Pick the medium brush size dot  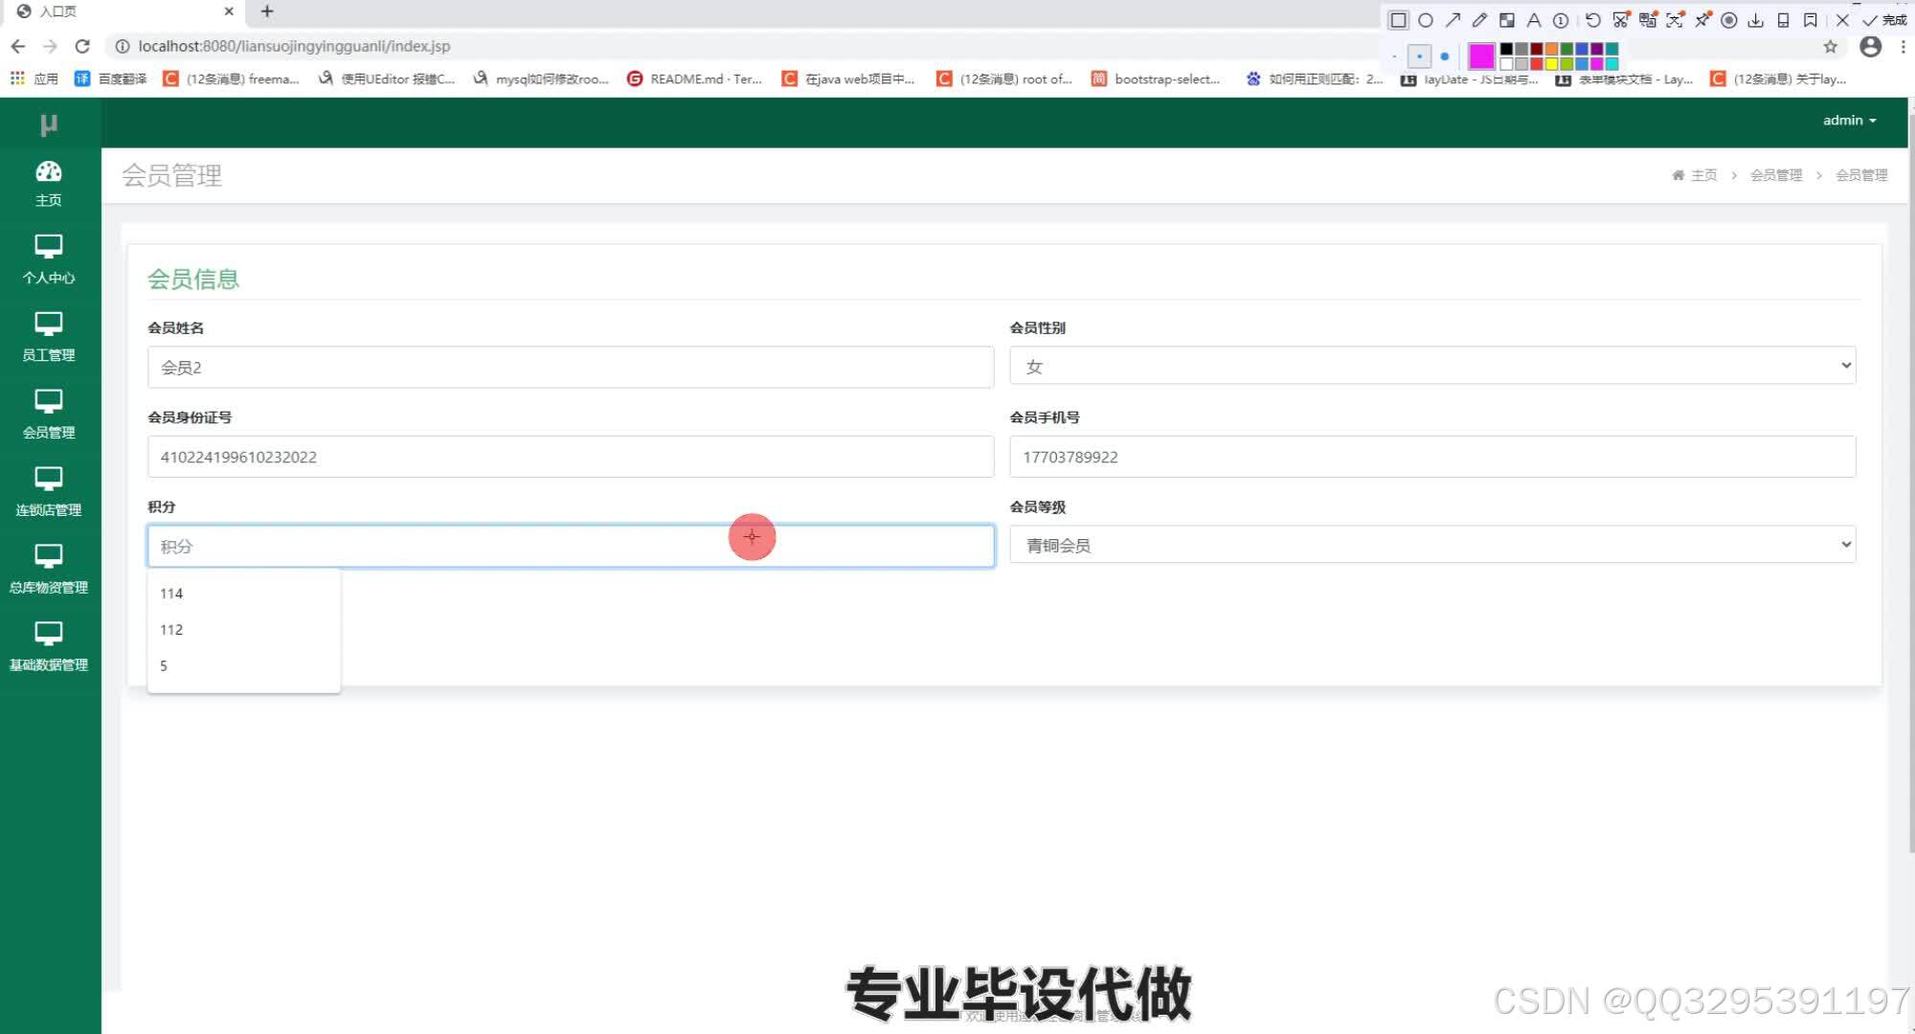[1419, 56]
